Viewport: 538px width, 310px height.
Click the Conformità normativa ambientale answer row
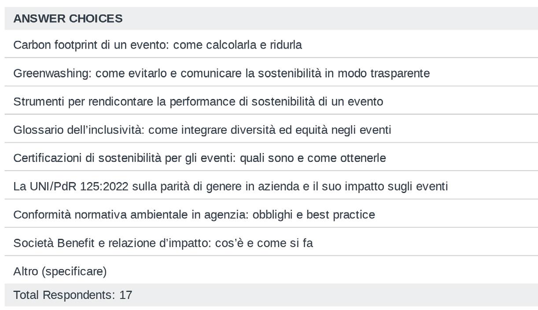pyautogui.click(x=194, y=215)
